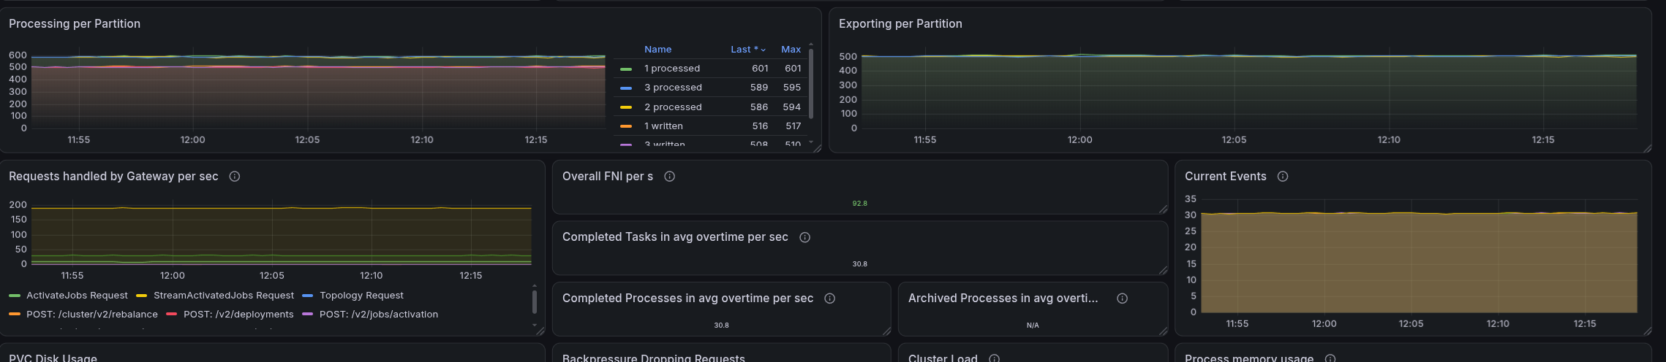Toggle the '1 processed' series

click(x=672, y=69)
